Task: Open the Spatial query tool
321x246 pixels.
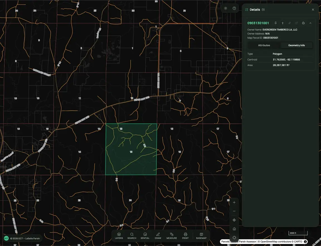Action: pyautogui.click(x=145, y=236)
